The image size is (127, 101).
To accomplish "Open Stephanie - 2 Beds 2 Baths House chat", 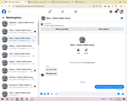I will (x=19, y=24).
